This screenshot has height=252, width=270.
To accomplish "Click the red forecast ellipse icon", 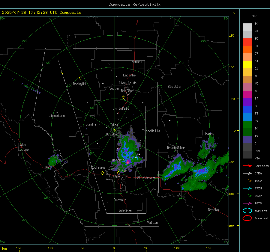I will coord(247,218).
